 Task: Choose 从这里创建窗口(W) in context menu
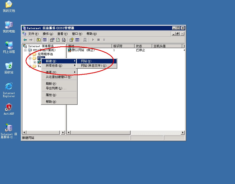(59, 77)
